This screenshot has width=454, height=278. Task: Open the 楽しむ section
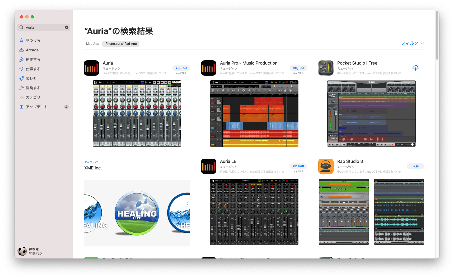coord(44,78)
